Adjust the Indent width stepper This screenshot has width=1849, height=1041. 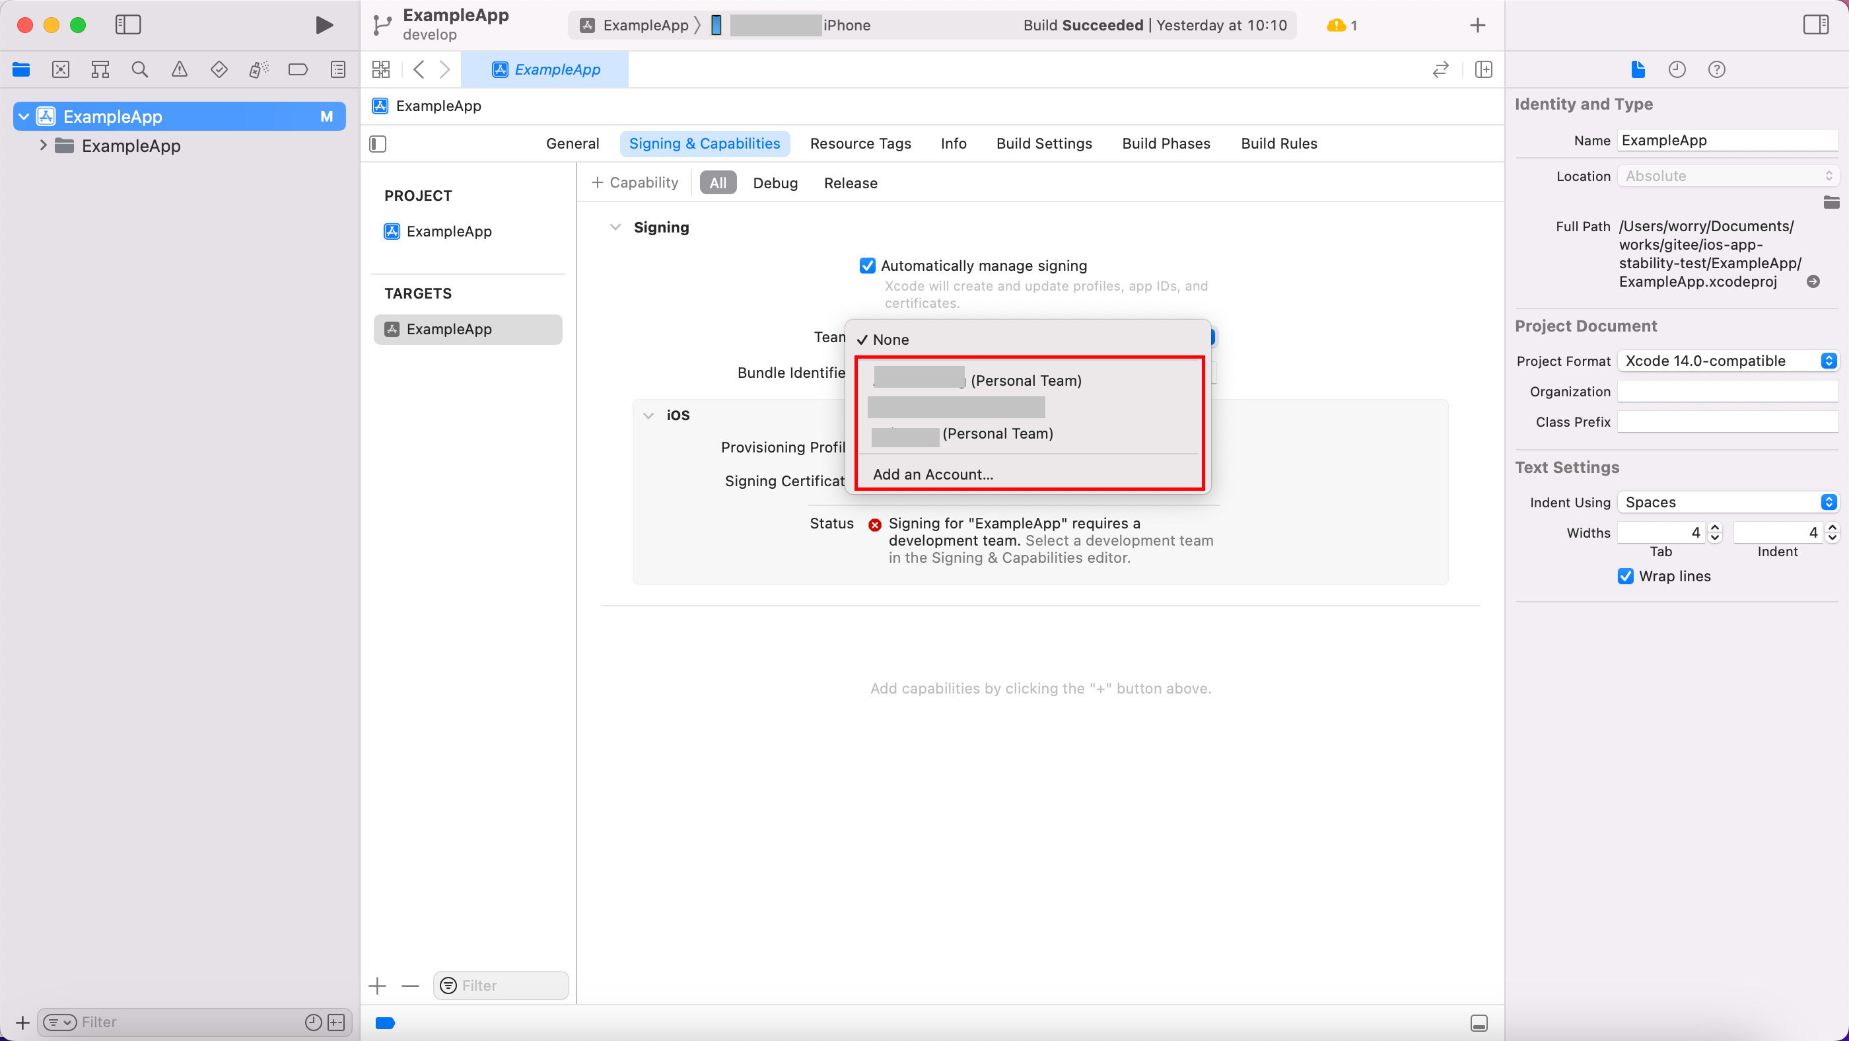click(1832, 532)
